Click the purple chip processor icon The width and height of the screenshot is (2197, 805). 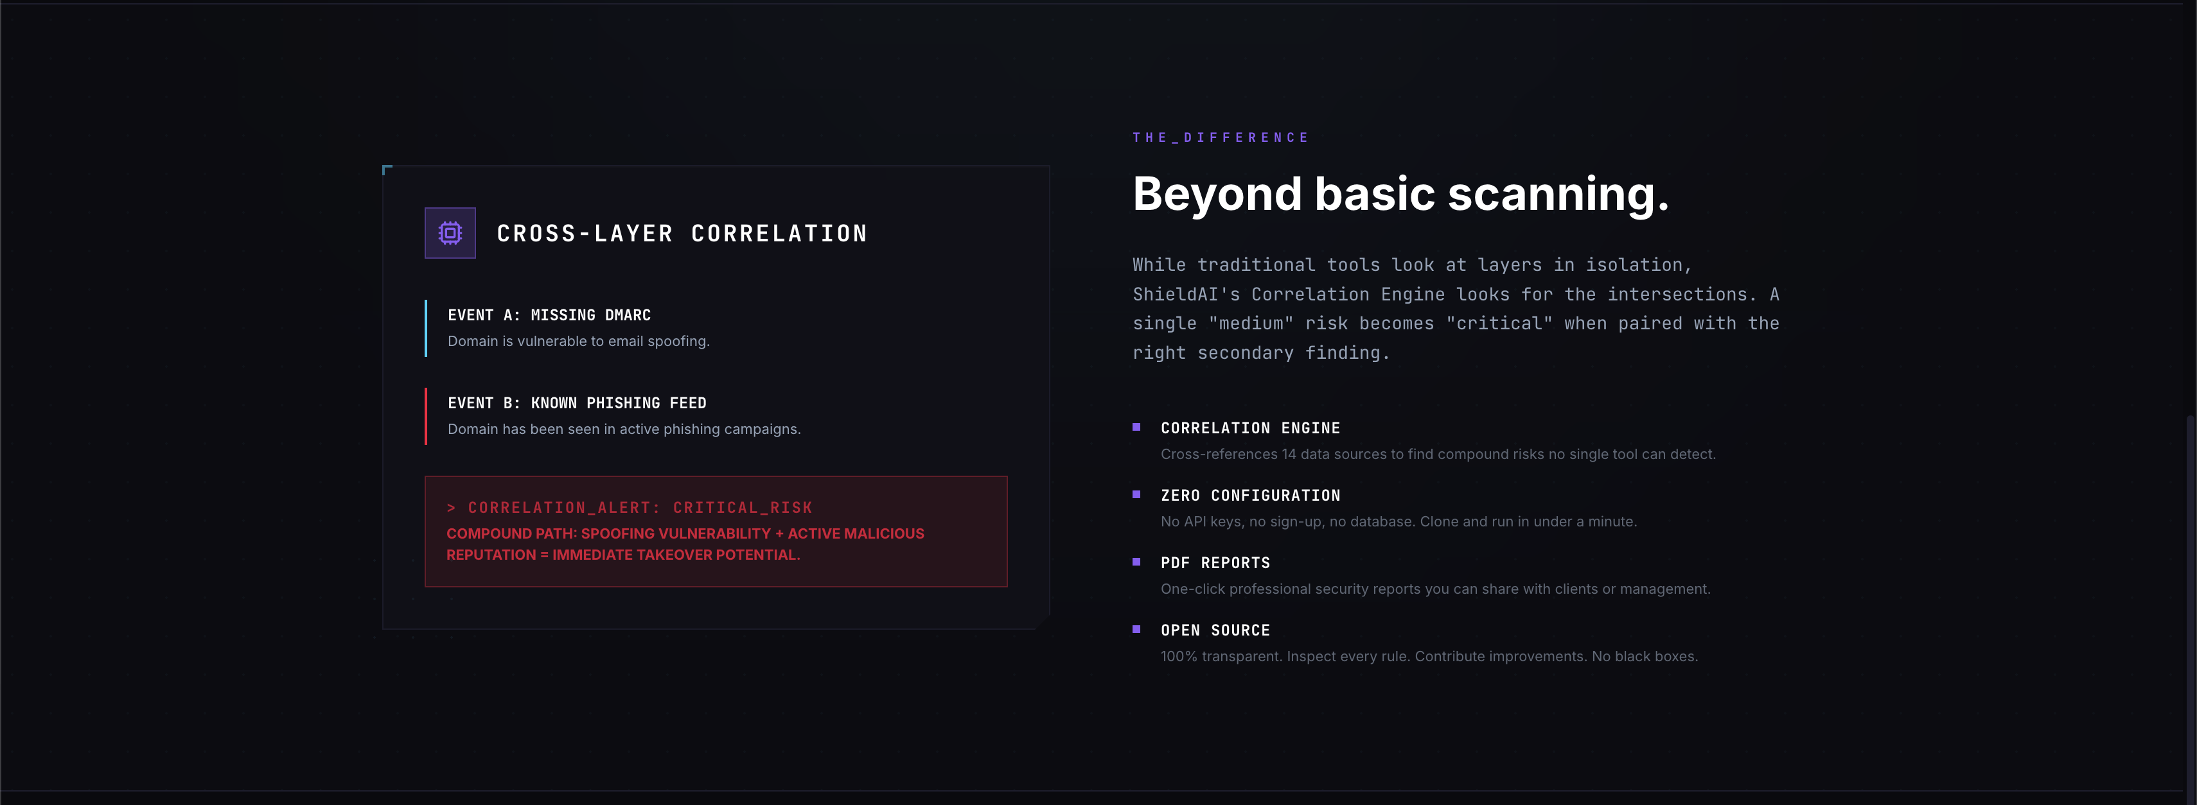point(450,232)
